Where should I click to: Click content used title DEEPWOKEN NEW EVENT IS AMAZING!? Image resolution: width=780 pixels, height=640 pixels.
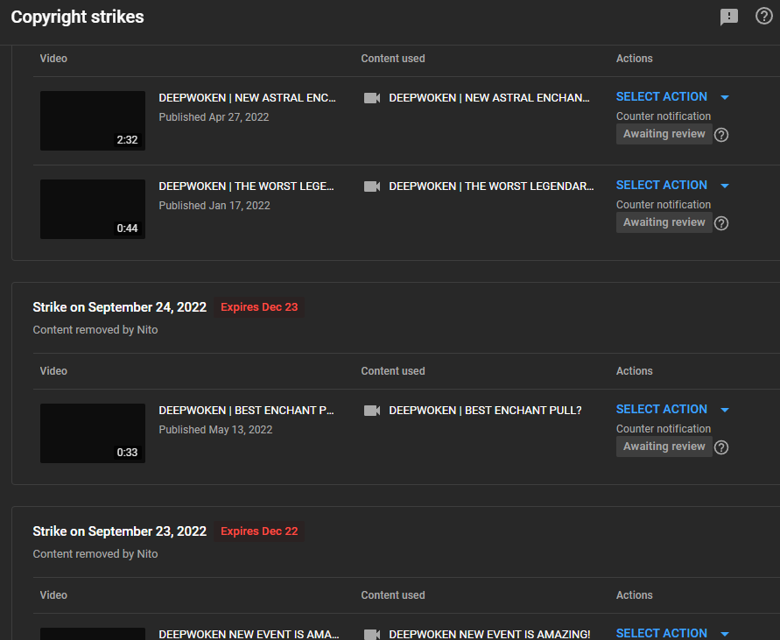489,635
